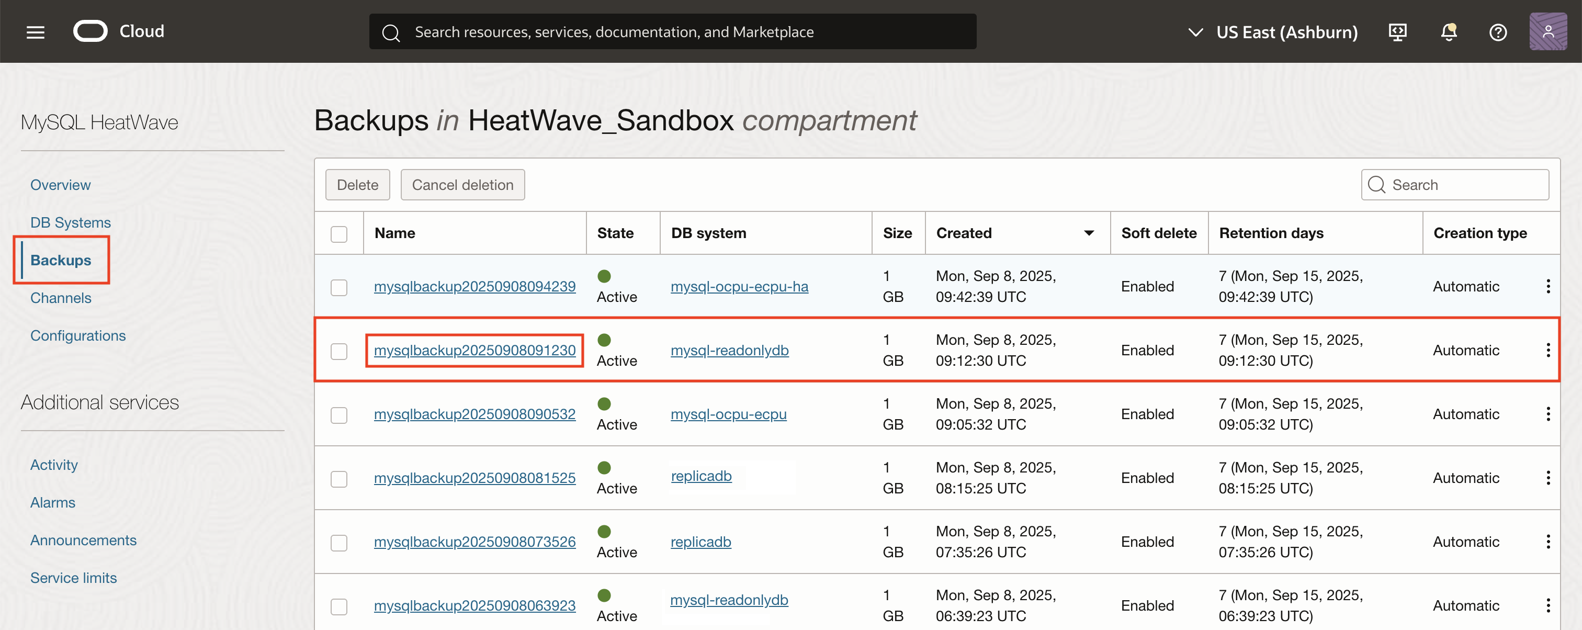The height and width of the screenshot is (630, 1582).
Task: Toggle sort arrow on Created column
Action: (x=1089, y=233)
